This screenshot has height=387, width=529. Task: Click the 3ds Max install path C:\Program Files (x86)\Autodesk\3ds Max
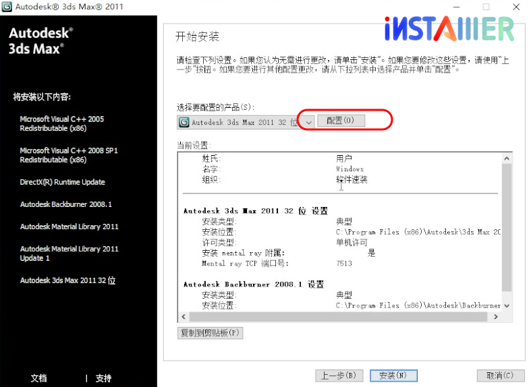pos(418,232)
